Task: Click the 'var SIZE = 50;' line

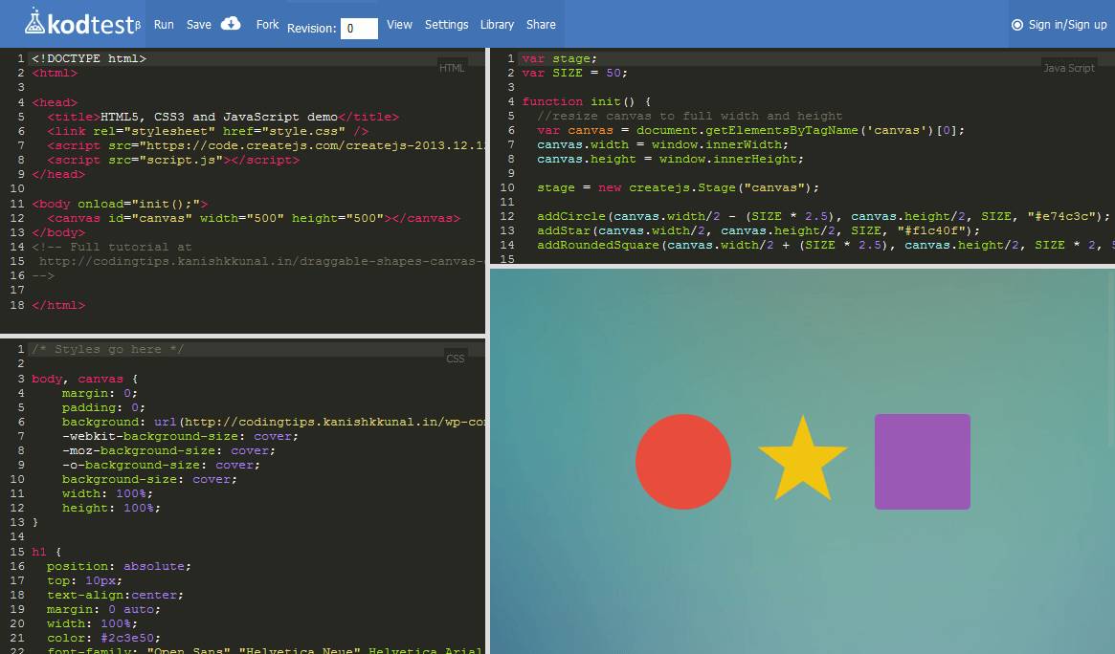Action: point(574,73)
